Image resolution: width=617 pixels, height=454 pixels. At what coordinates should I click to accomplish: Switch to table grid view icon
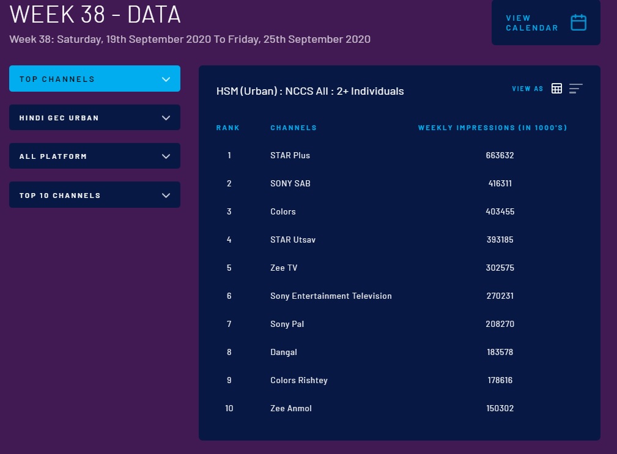click(x=556, y=89)
